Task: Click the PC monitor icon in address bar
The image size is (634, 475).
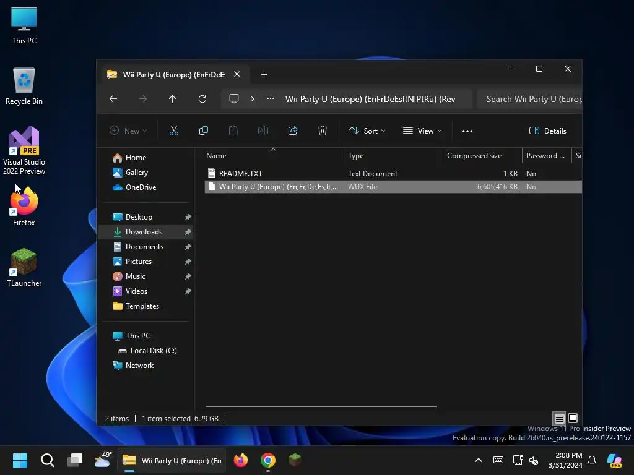Action: tap(234, 99)
